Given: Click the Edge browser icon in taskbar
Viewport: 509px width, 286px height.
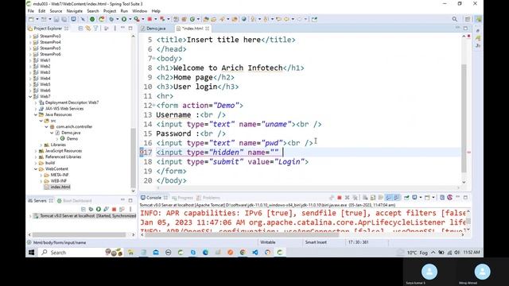Looking at the screenshot, I should (x=205, y=253).
